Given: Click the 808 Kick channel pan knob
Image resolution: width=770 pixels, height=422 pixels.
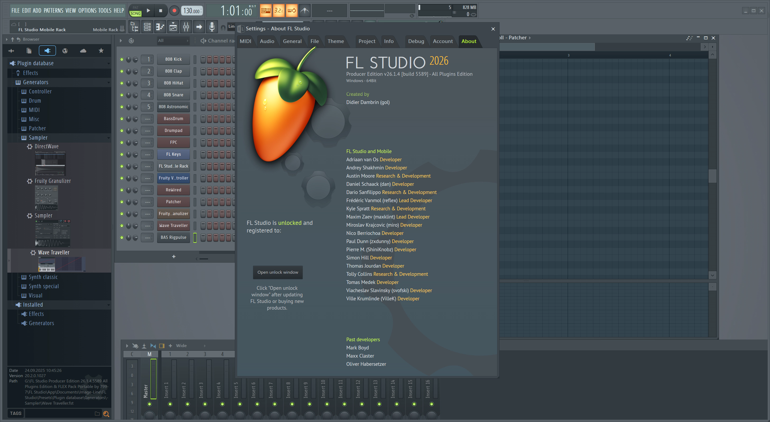Looking at the screenshot, I should [x=129, y=59].
